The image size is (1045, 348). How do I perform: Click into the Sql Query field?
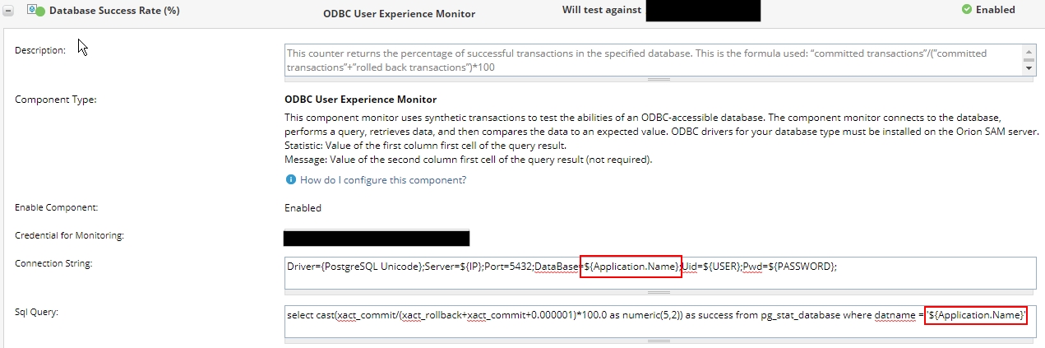click(x=660, y=322)
